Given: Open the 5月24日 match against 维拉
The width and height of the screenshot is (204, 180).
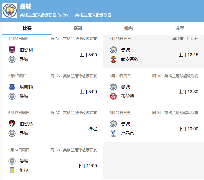Looking at the screenshot, I should tap(53, 161).
